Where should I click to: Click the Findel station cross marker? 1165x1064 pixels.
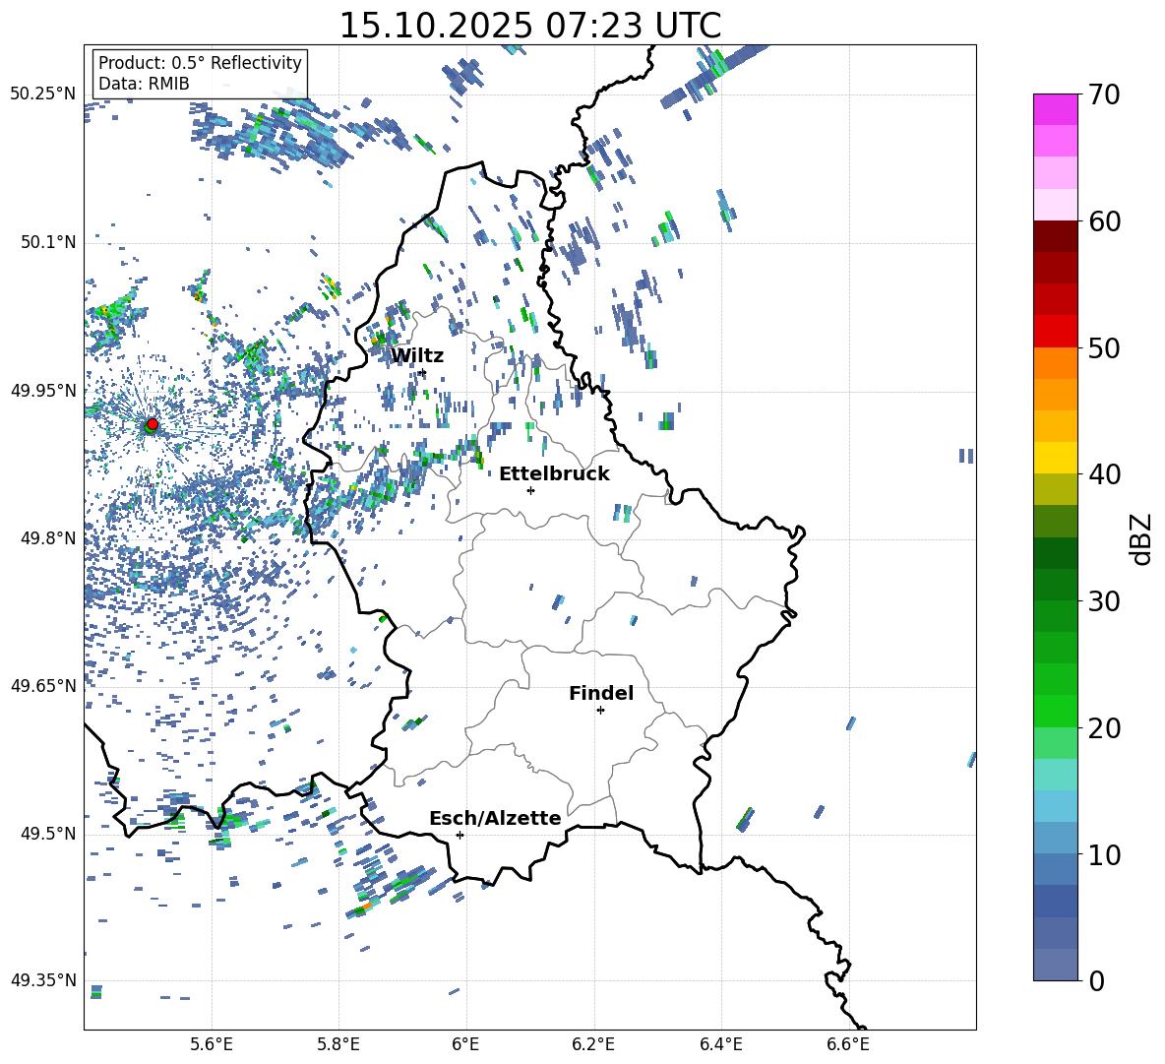coord(600,710)
